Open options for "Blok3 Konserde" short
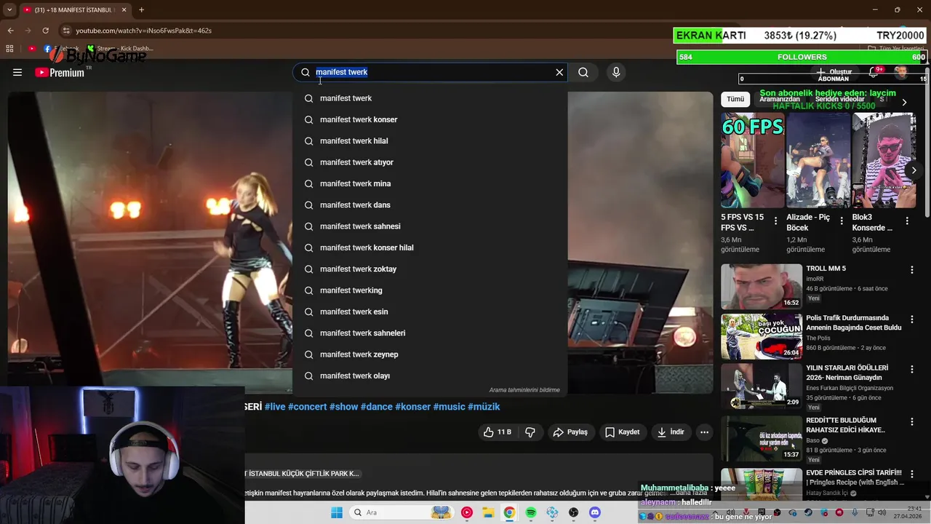Viewport: 931px width, 524px height. (907, 221)
